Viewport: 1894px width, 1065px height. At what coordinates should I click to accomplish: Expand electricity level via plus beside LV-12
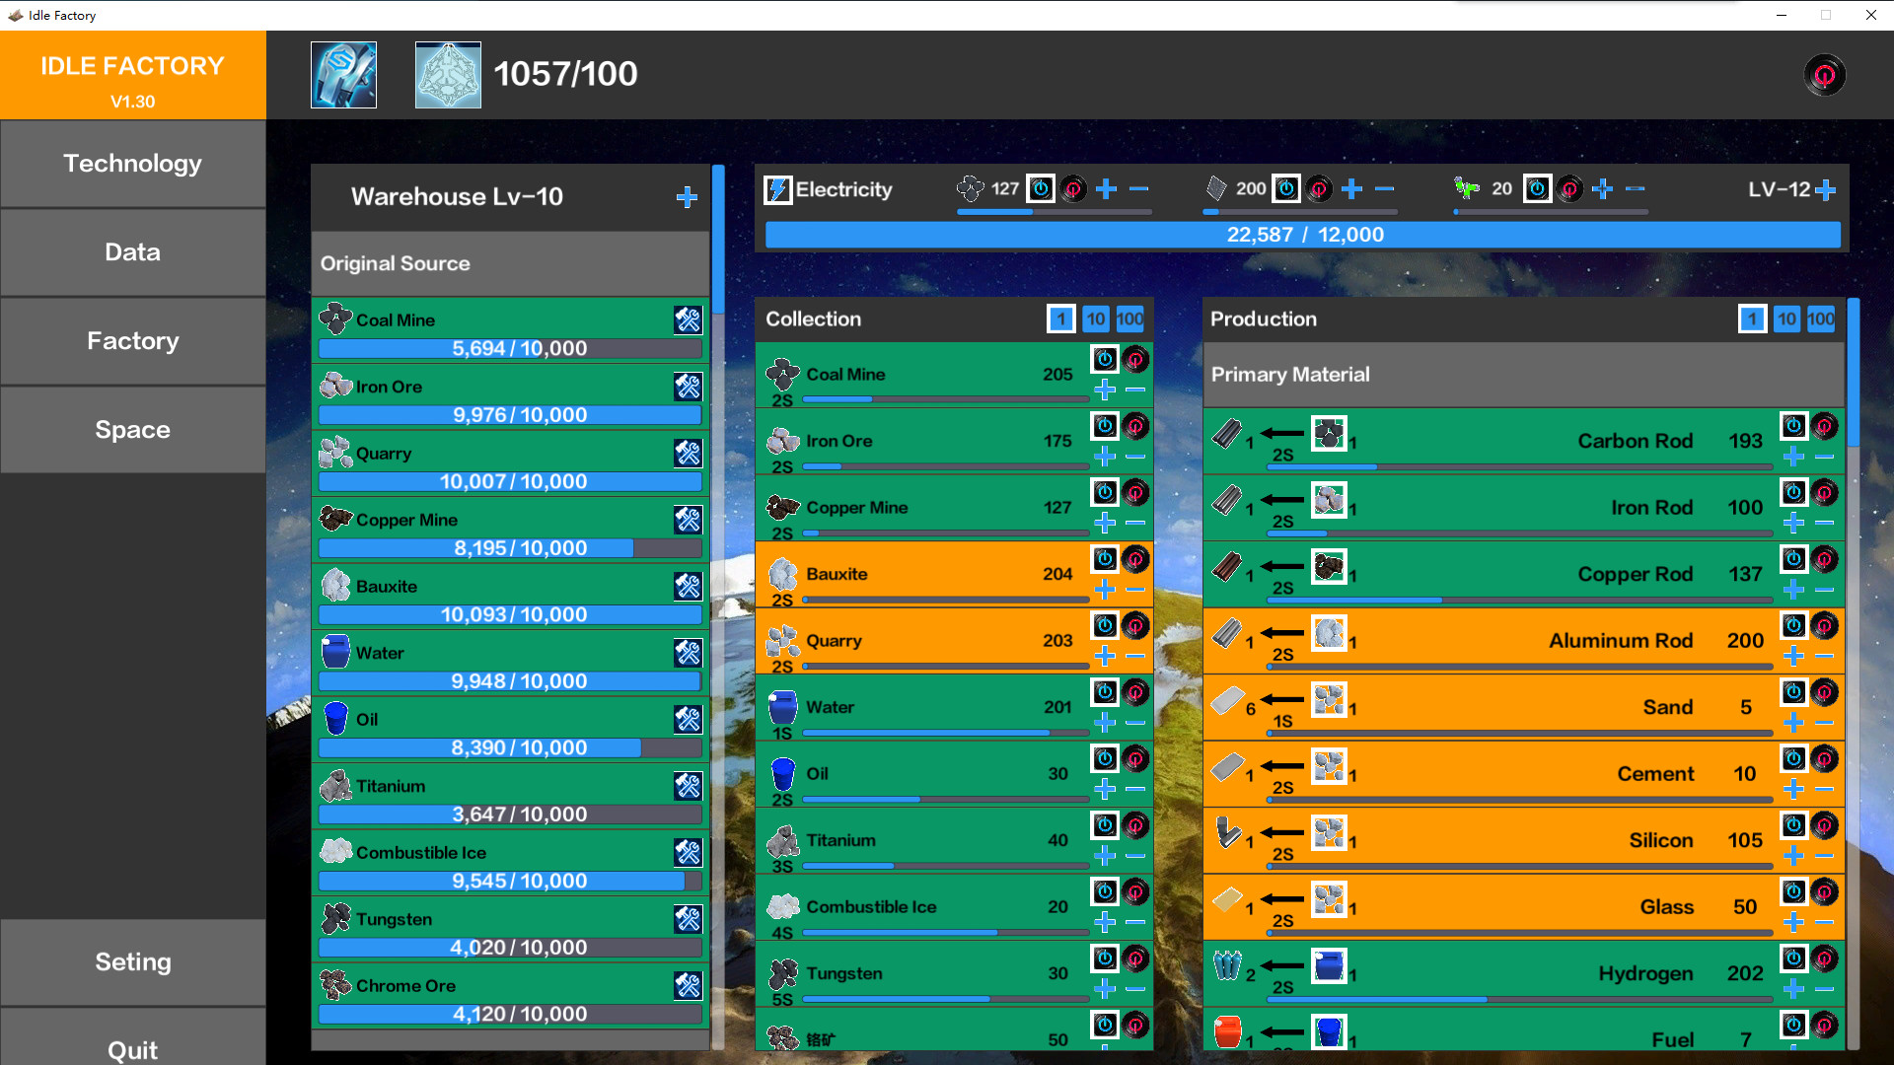point(1825,189)
